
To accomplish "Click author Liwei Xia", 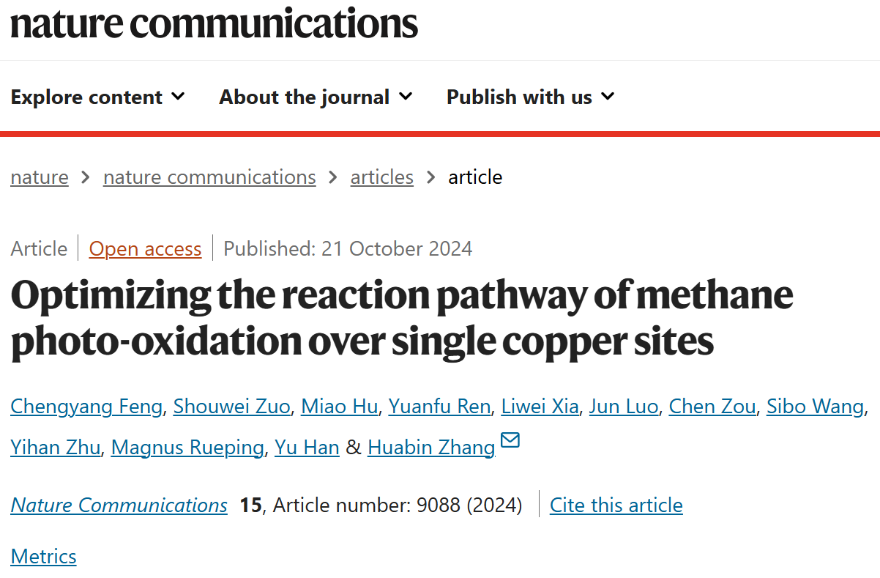I will point(540,407).
